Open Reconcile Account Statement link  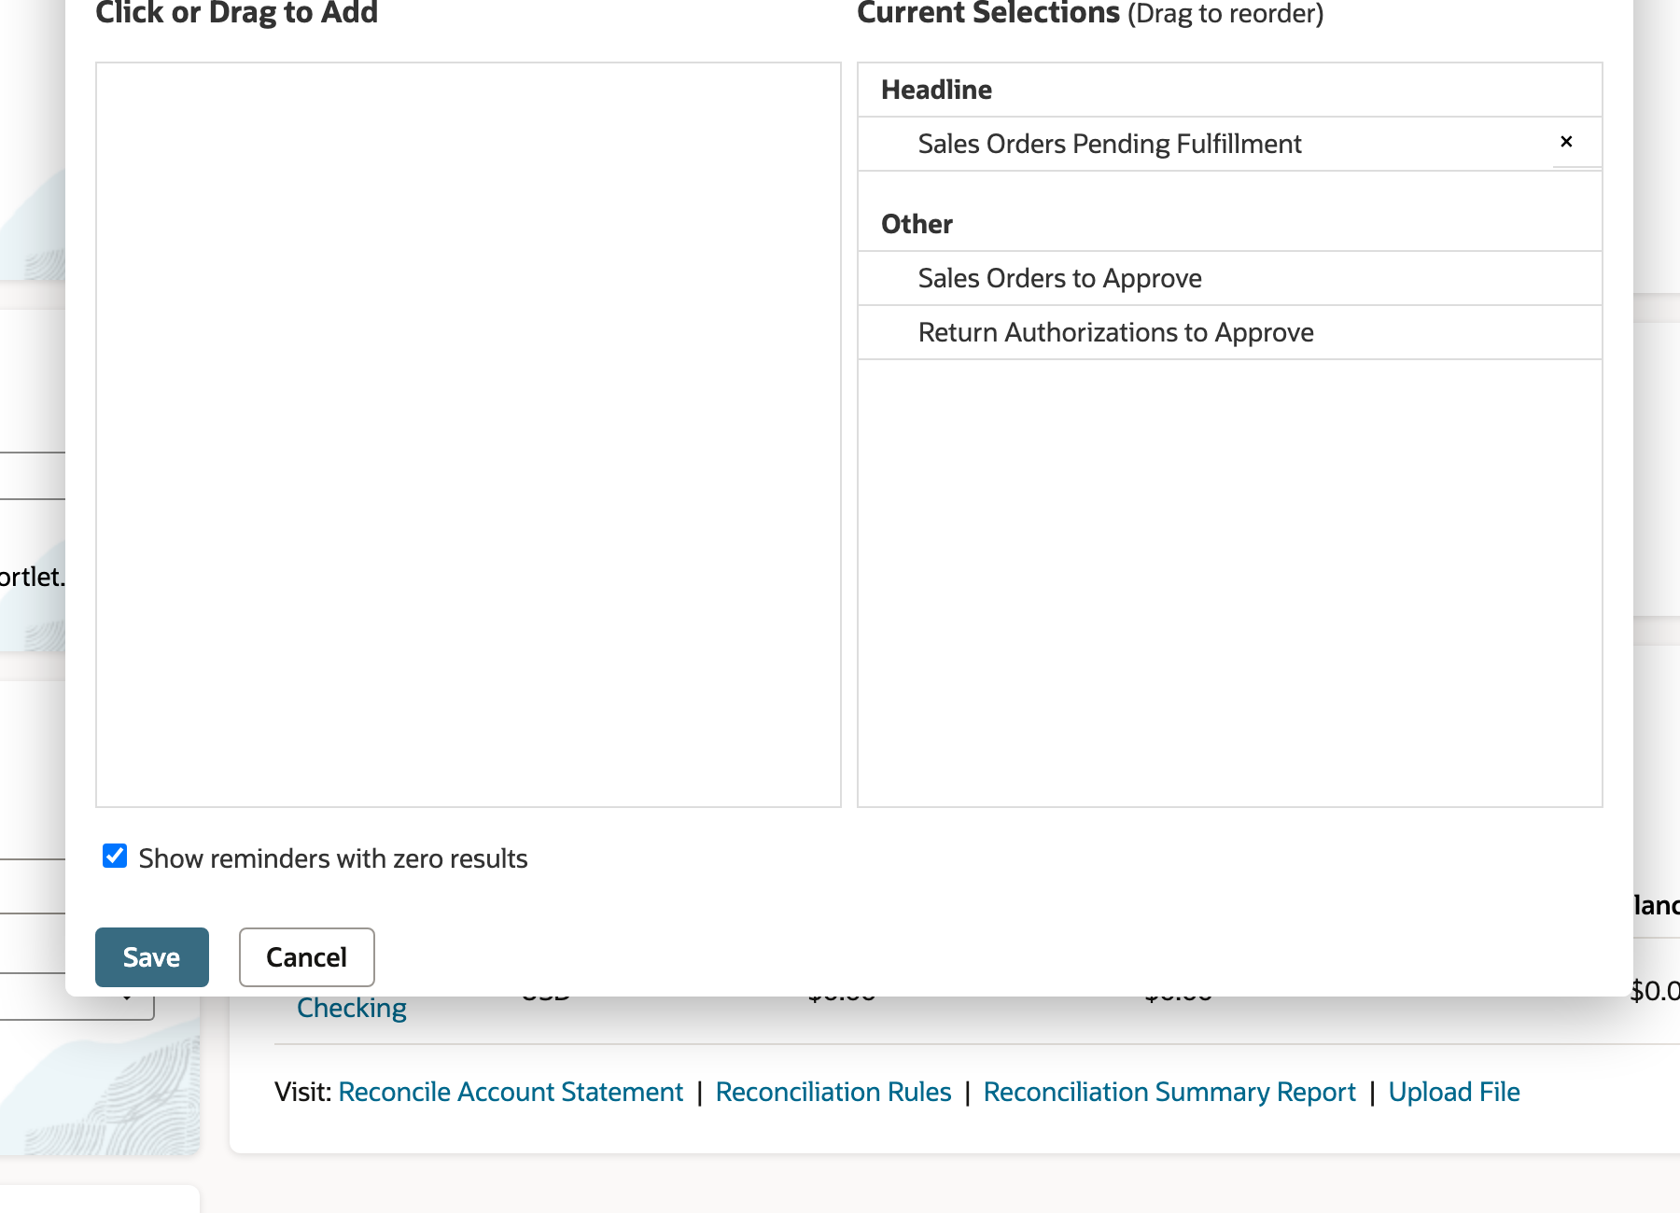click(511, 1092)
